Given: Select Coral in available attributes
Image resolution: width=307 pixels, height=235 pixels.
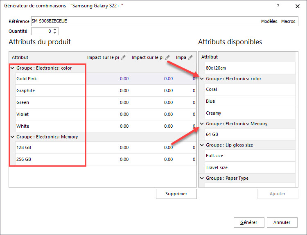Looking at the screenshot, I should tap(250, 90).
